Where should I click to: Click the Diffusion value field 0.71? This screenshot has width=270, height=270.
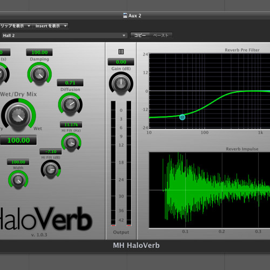[70, 83]
